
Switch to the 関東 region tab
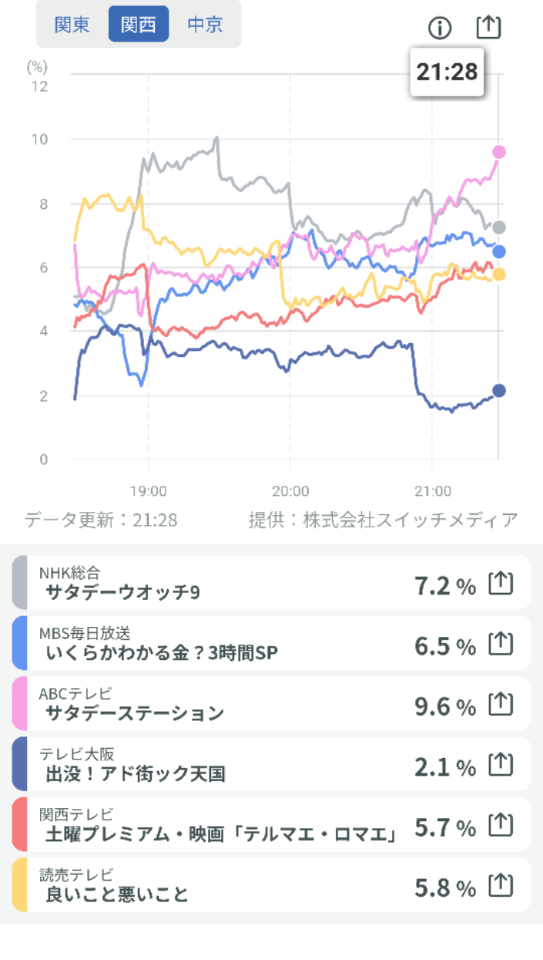pos(72,24)
